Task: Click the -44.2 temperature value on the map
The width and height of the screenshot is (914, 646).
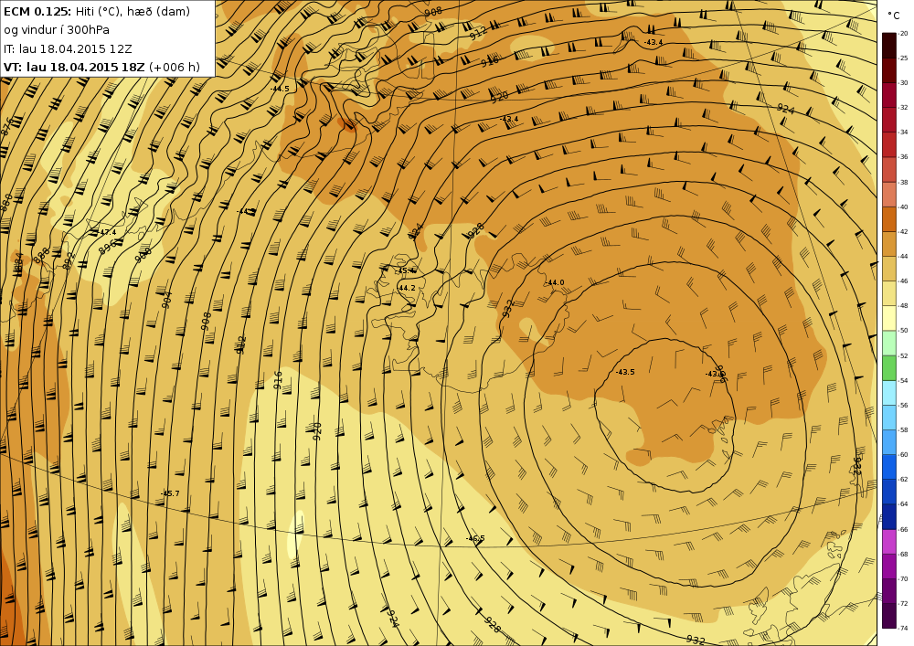Action: [x=407, y=288]
